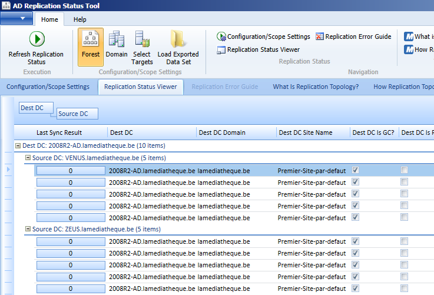
Task: Toggle Is GC checkbox in last ZEUS row
Action: click(356, 289)
